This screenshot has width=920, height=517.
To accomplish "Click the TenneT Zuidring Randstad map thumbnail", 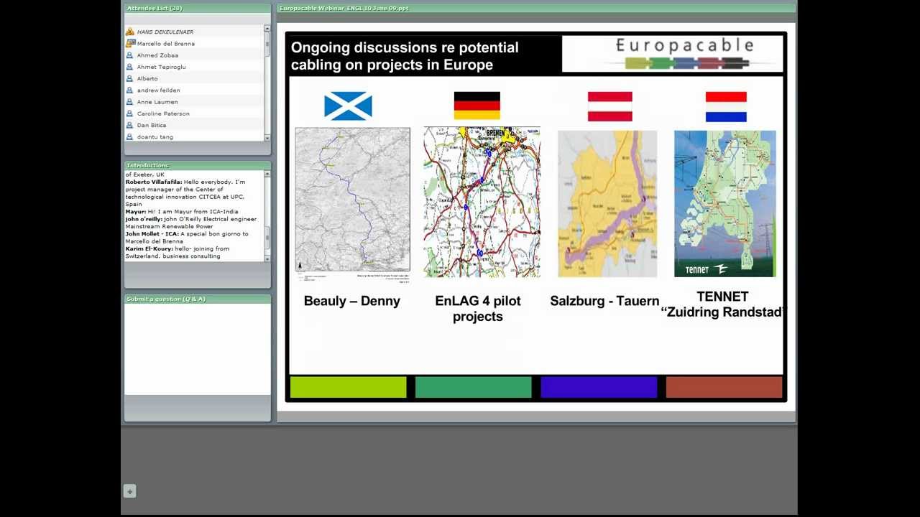I will (725, 203).
